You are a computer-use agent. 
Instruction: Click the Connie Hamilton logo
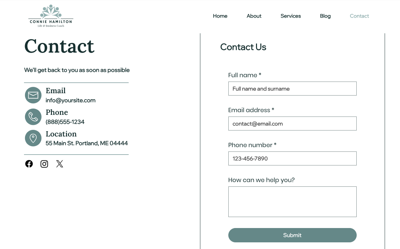51,16
